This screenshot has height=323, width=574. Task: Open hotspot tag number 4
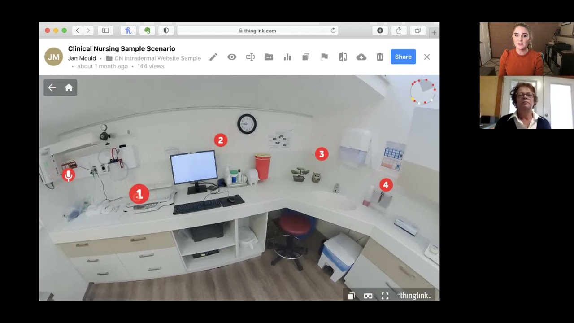click(x=386, y=185)
